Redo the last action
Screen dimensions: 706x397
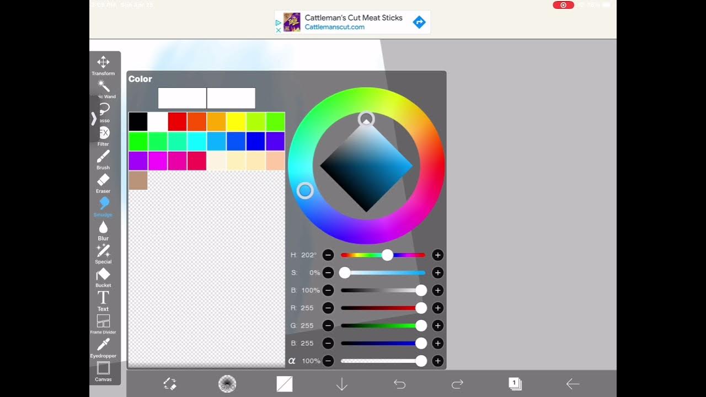[457, 384]
